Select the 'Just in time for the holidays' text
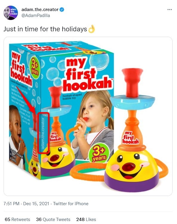Viewport: 177px width, 224px height. click(45, 29)
